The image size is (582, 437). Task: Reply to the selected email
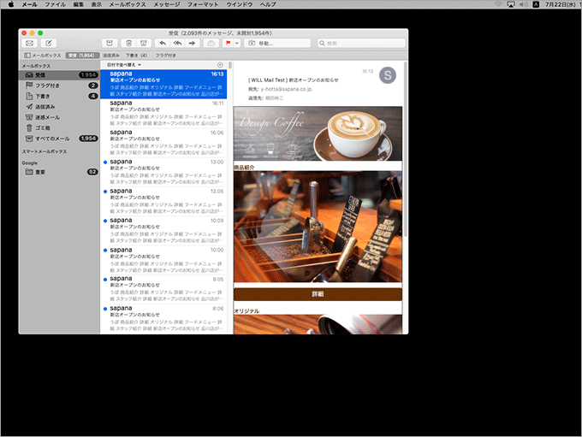pyautogui.click(x=163, y=43)
